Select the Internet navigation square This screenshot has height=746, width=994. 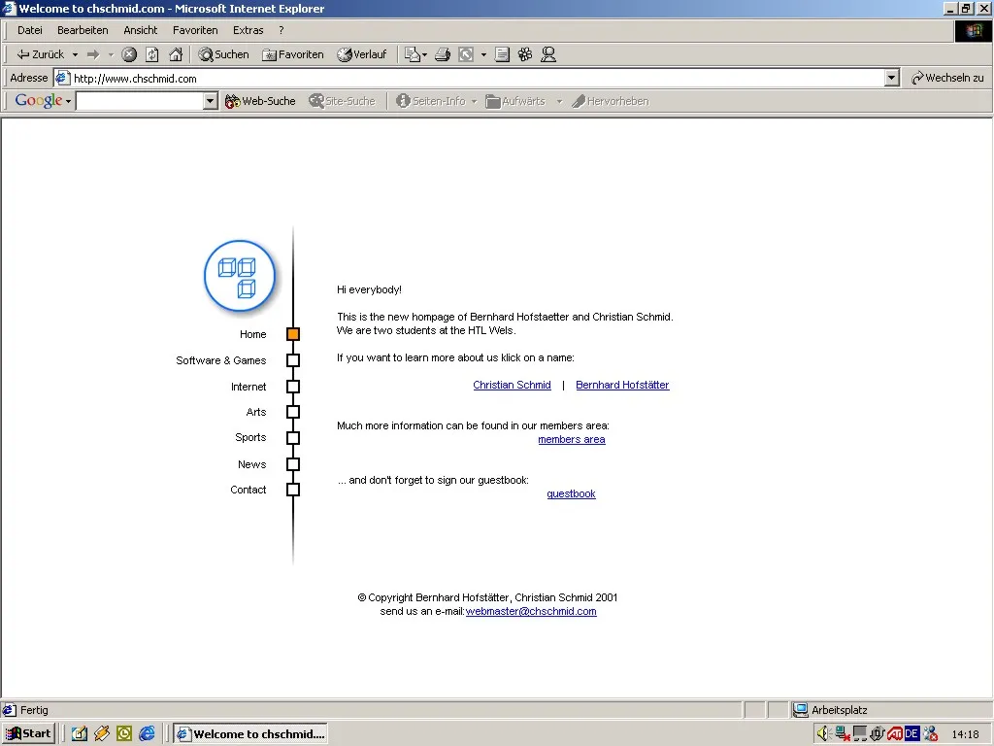point(293,387)
